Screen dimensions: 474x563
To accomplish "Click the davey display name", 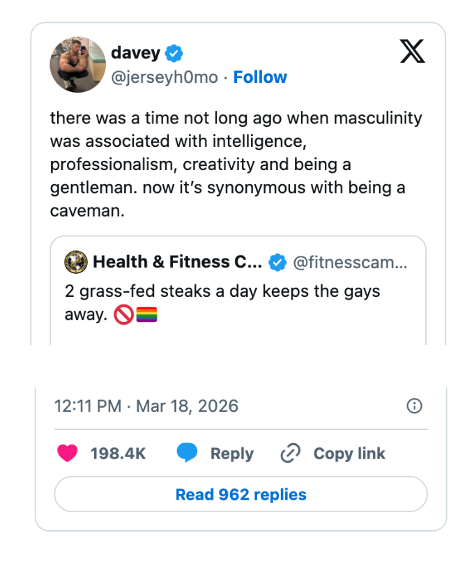I will (x=135, y=53).
